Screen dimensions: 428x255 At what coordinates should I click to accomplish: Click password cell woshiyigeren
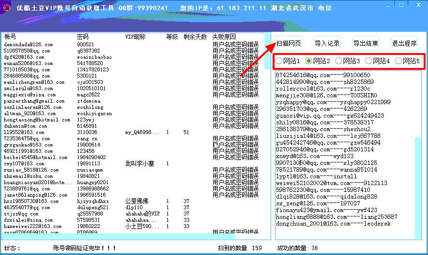[x=95, y=113]
